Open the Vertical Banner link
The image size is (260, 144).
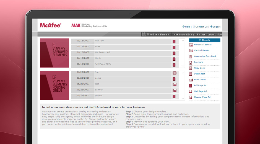[x=202, y=50]
